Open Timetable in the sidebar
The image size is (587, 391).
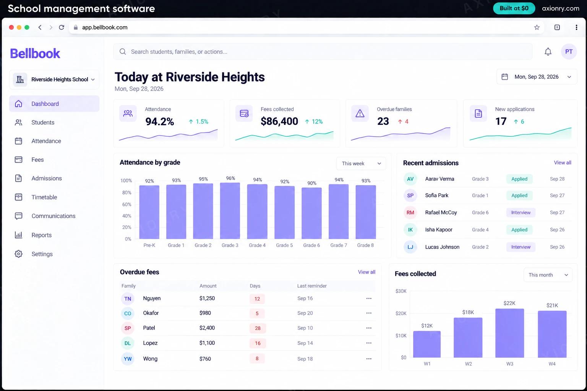coord(54,197)
